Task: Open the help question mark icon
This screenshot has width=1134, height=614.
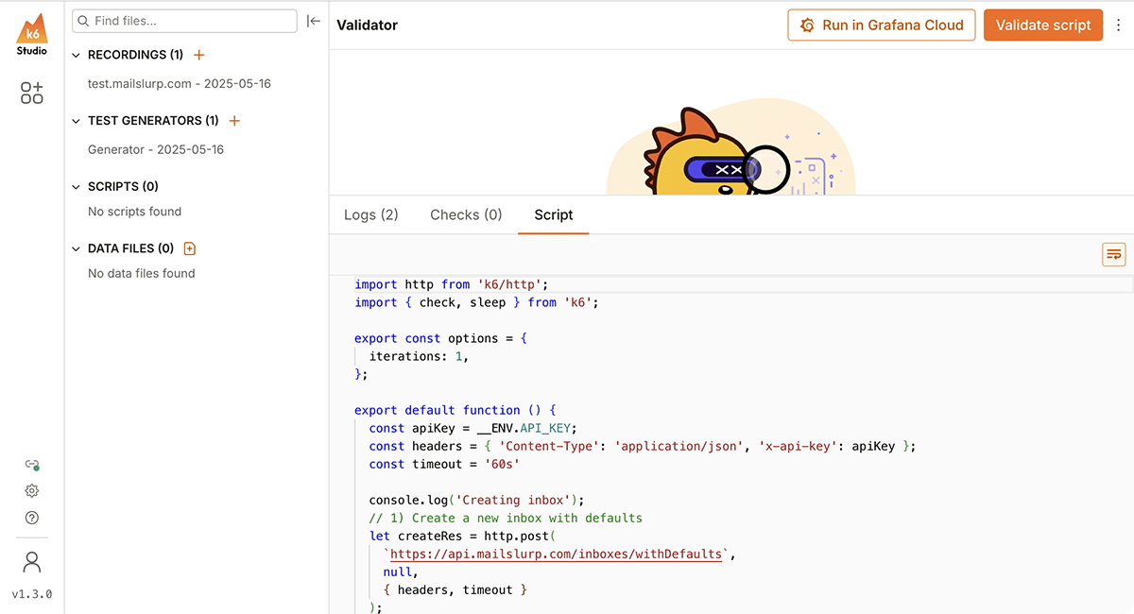Action: (32, 518)
